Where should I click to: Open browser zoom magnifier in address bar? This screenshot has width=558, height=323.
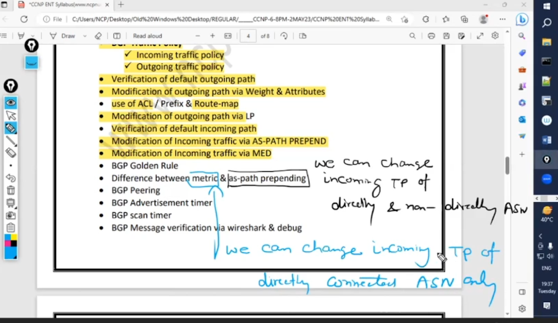(x=389, y=19)
